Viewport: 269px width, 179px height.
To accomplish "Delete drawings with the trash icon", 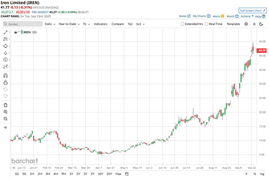I will pos(5,105).
